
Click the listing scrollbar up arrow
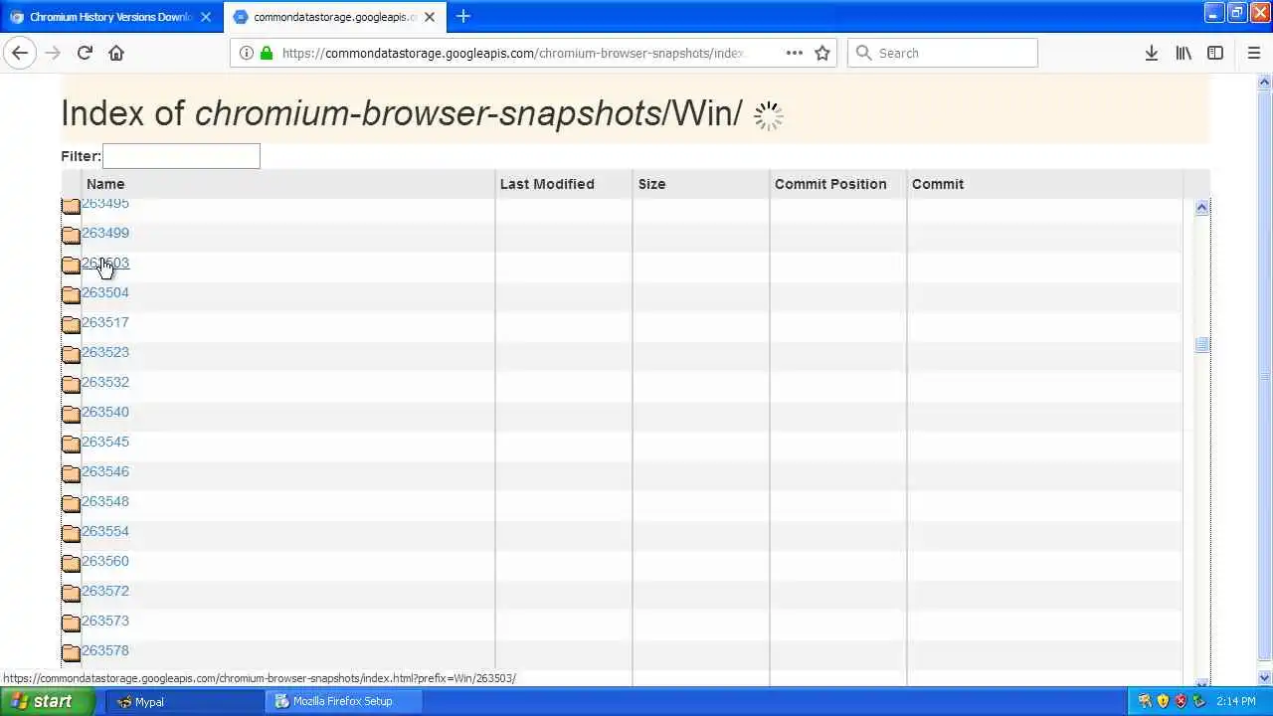coord(1201,207)
